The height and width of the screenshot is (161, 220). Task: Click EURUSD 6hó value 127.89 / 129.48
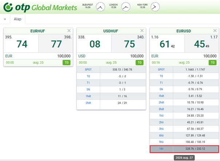[x=195, y=136]
